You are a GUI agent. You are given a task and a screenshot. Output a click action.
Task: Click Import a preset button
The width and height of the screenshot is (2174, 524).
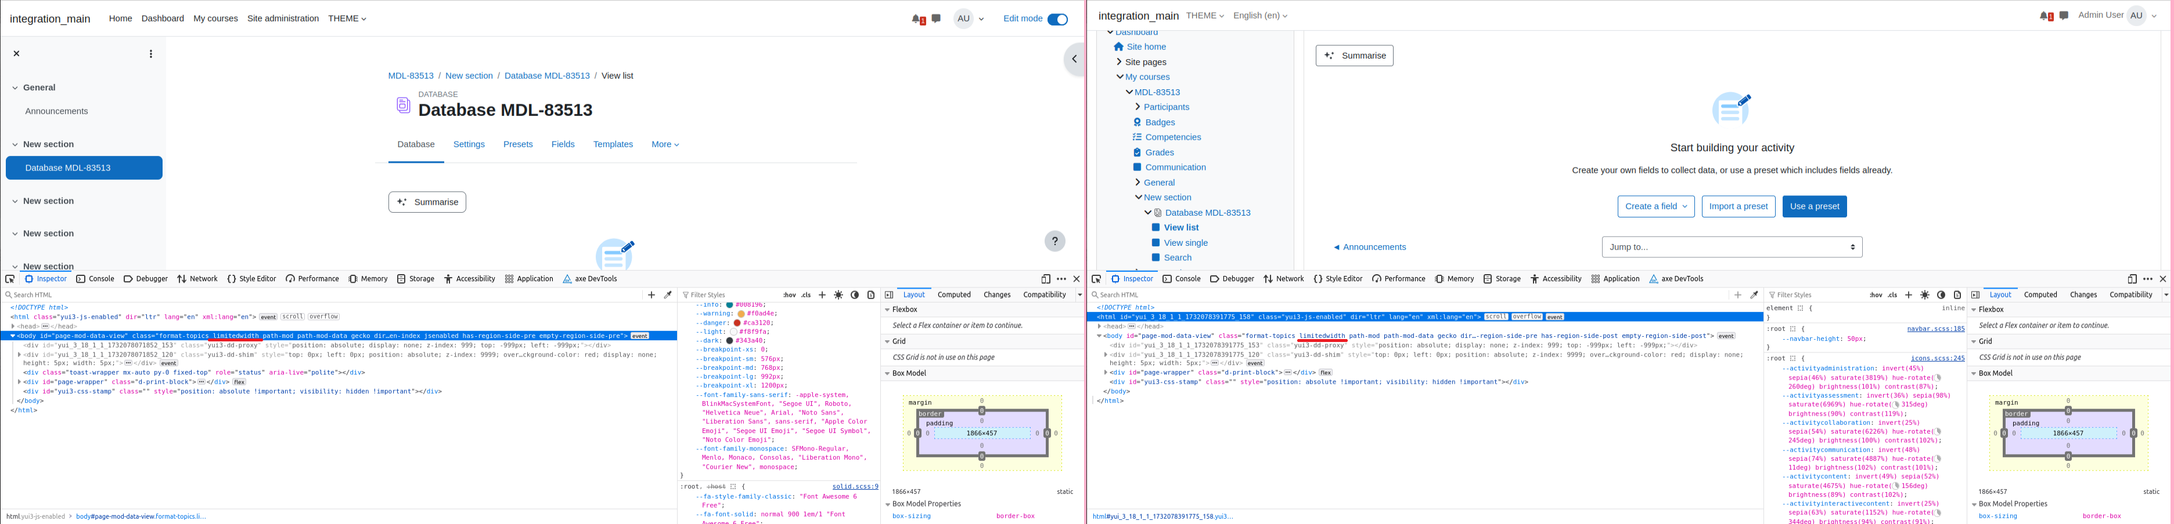click(1739, 206)
